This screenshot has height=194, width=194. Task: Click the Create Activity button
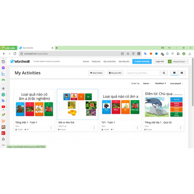tap(142, 61)
